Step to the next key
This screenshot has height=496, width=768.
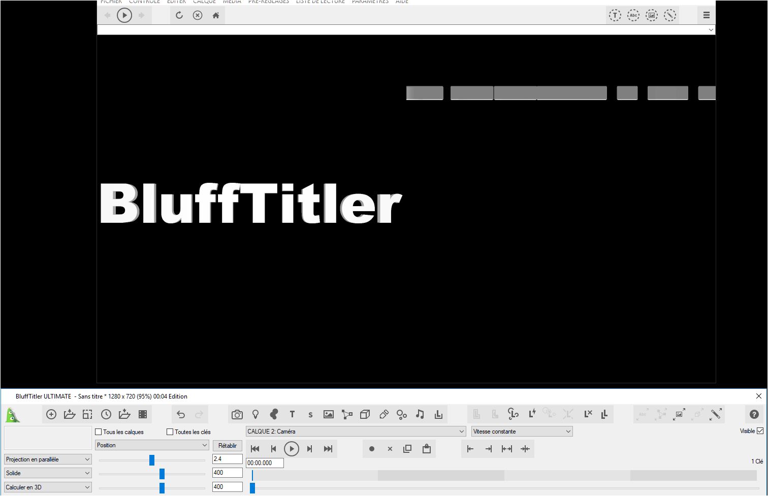tap(310, 449)
